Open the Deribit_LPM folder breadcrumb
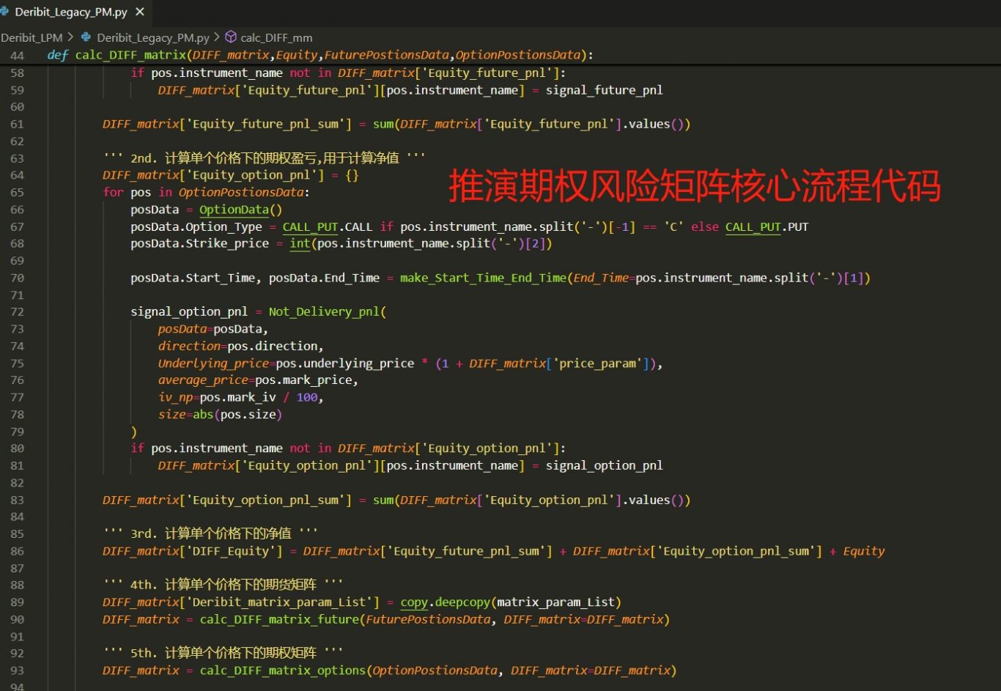 tap(32, 37)
